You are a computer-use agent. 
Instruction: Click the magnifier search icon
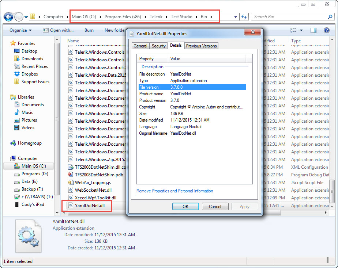[330, 17]
